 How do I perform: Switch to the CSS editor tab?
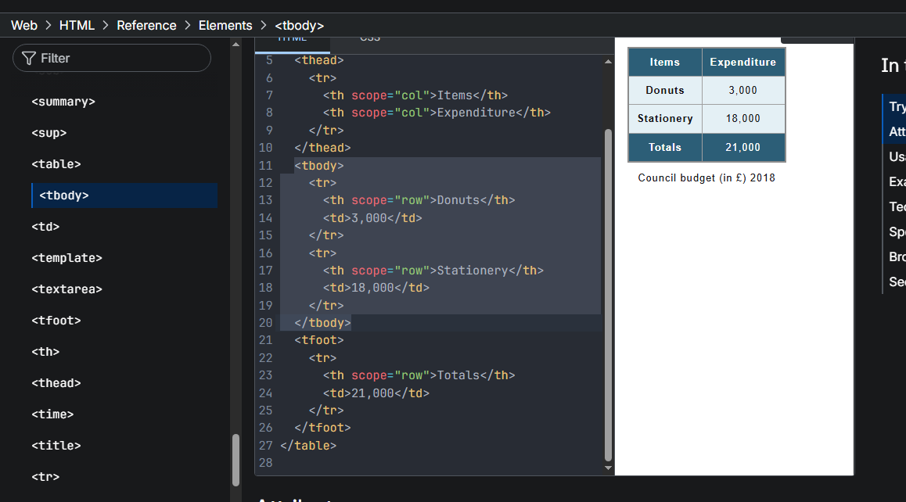[370, 41]
